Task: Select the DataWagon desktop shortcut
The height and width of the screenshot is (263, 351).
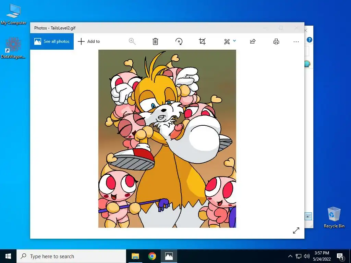Action: tap(13, 48)
